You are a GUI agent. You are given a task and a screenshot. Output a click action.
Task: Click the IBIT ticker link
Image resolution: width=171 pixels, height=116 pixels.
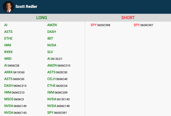pos(50,38)
